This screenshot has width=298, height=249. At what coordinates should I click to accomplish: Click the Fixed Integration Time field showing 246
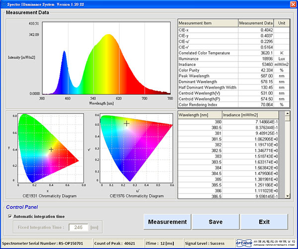coord(78,227)
